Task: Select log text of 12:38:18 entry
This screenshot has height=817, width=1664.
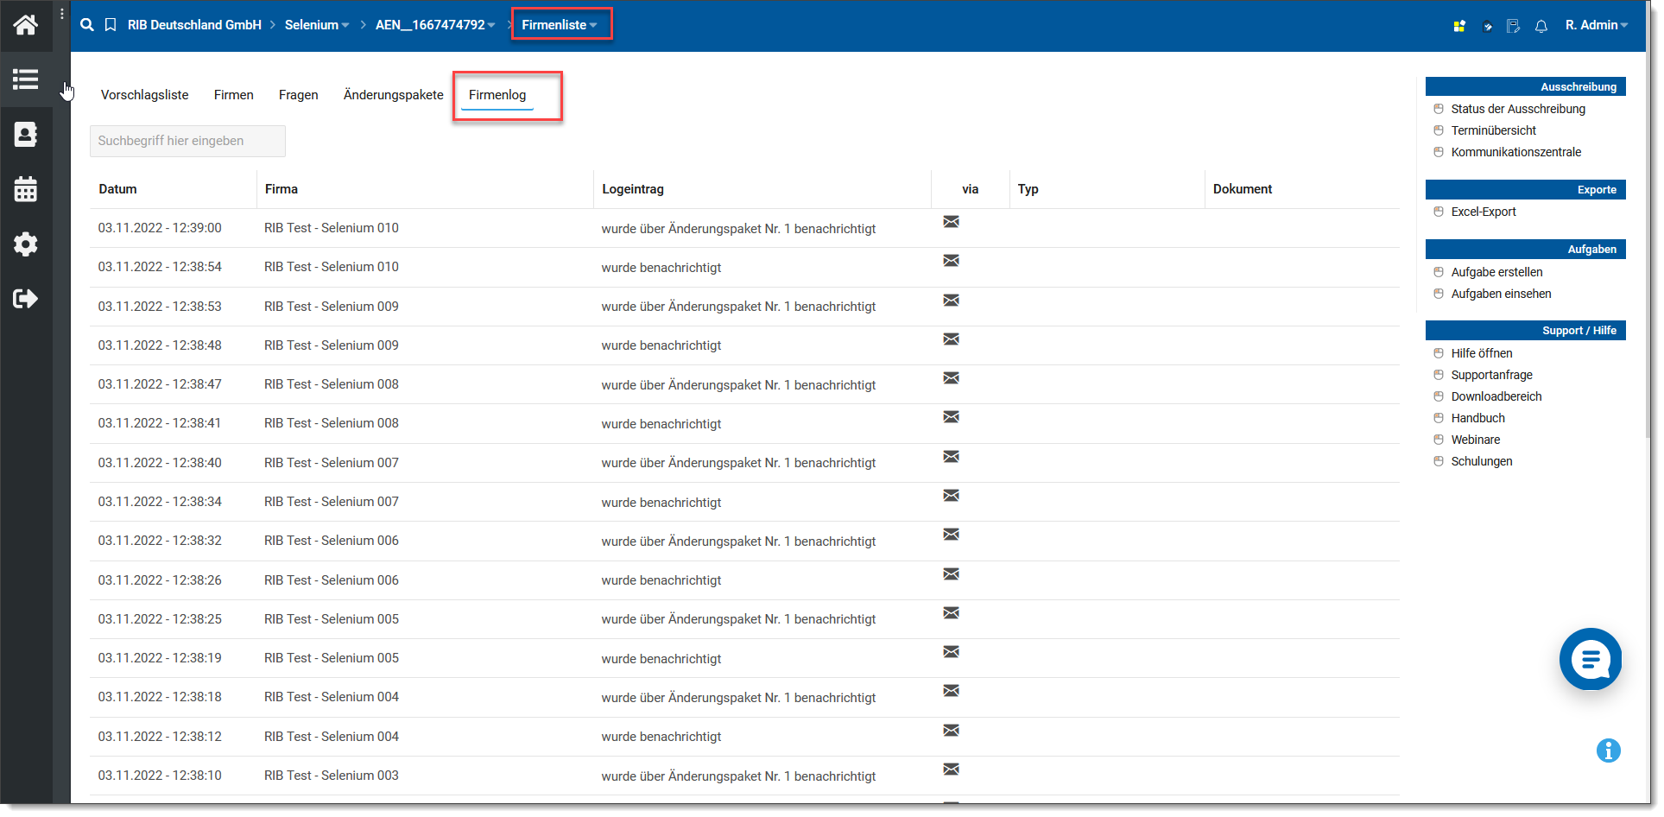Action: pyautogui.click(x=738, y=698)
